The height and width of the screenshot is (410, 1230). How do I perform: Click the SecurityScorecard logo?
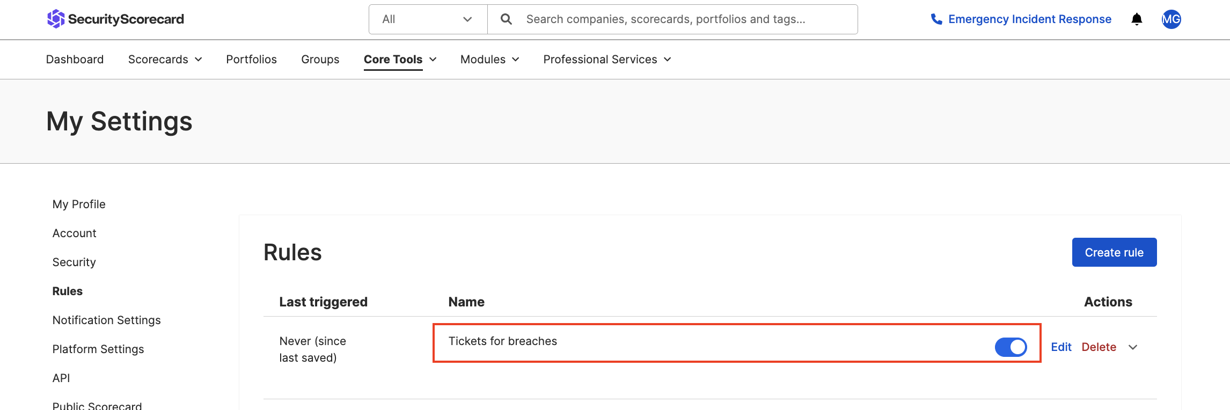tap(115, 19)
